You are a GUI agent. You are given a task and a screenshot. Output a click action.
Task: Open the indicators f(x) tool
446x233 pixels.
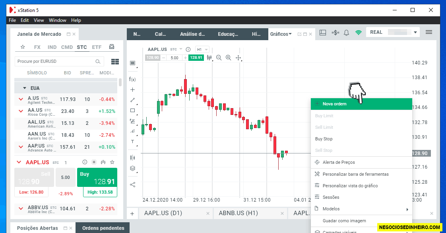[x=132, y=80]
